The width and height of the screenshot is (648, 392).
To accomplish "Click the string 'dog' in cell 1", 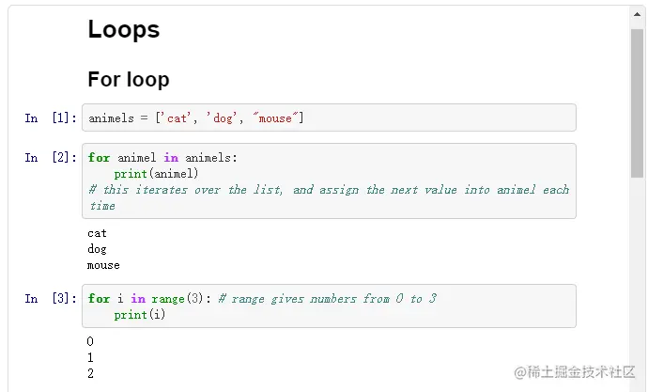I will click(x=222, y=118).
